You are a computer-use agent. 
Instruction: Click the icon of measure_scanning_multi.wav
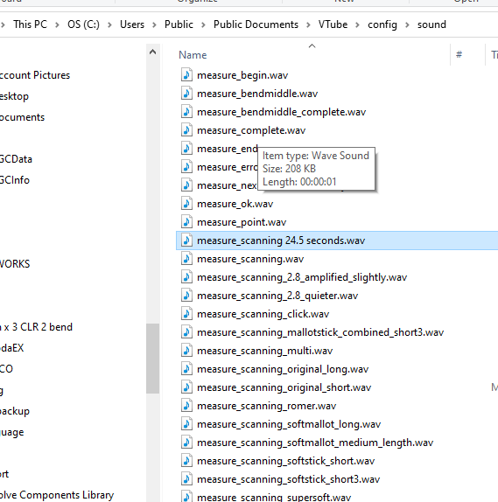(186, 351)
